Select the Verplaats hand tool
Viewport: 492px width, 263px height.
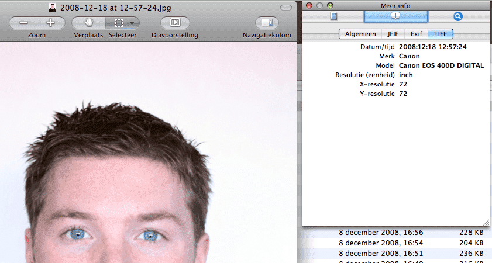pos(90,23)
